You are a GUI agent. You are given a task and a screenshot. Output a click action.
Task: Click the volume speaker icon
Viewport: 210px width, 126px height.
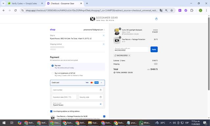pyautogui.click(x=174, y=123)
